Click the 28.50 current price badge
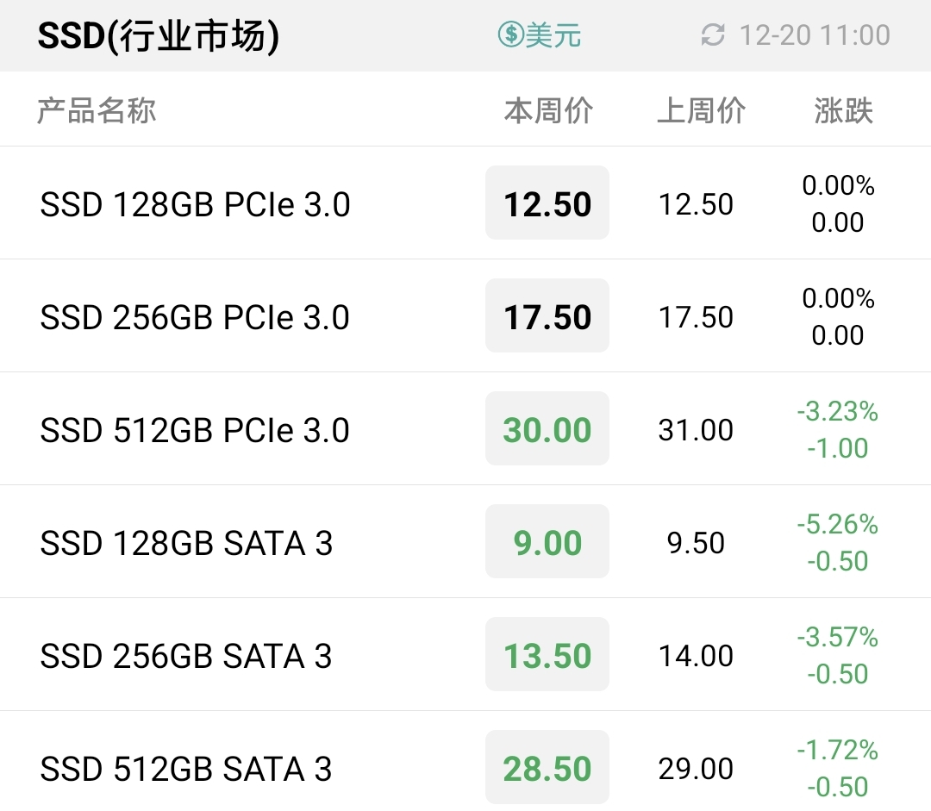The width and height of the screenshot is (931, 811). 547,767
